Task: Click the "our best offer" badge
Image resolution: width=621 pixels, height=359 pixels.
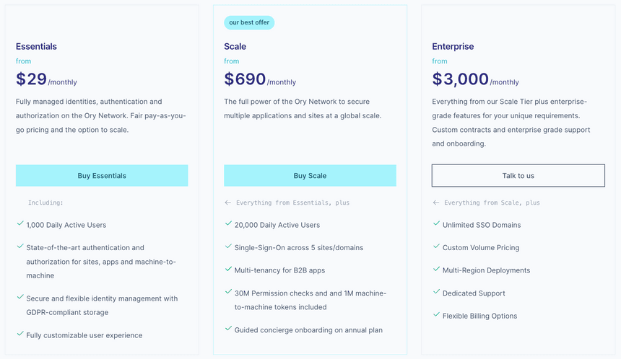Action: (249, 23)
